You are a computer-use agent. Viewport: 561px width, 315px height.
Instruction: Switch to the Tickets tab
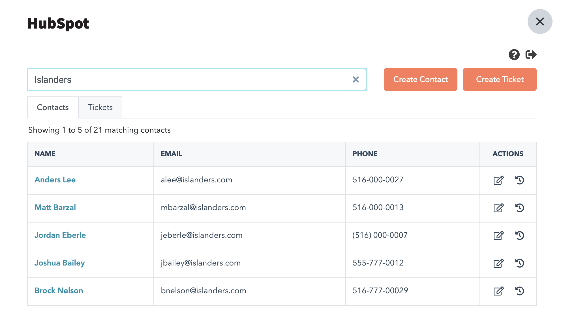click(x=100, y=107)
